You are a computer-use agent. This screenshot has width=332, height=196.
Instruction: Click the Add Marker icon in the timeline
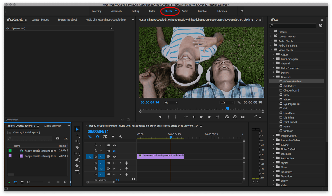pos(113,136)
